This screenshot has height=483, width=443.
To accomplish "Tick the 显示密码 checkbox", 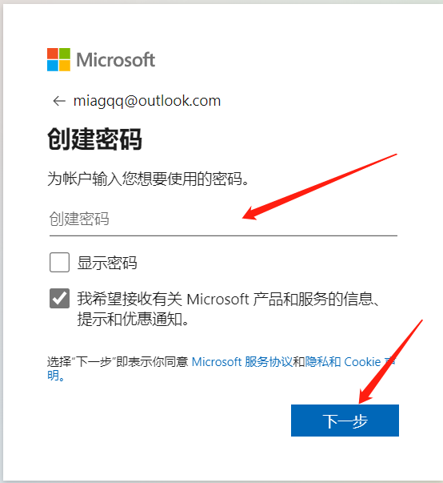I will pos(59,262).
